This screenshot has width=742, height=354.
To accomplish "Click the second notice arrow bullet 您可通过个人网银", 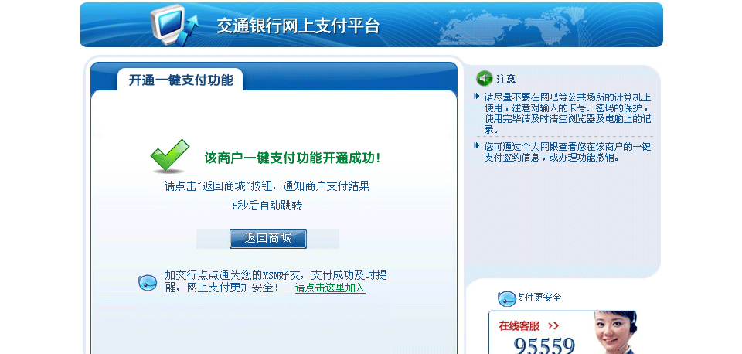I will coord(477,146).
